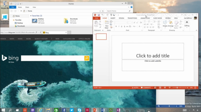The width and height of the screenshot is (201, 112).
Task: Click the taskbar Search magnifier
Action: 10,110
